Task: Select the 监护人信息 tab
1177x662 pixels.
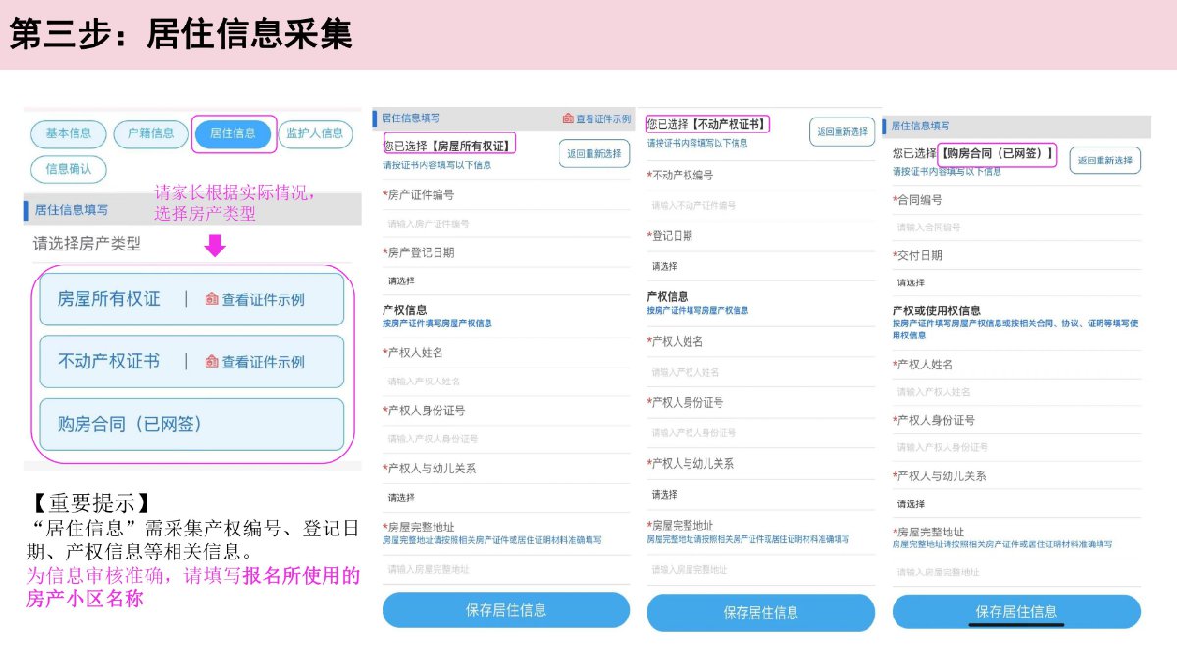Action: (x=315, y=133)
